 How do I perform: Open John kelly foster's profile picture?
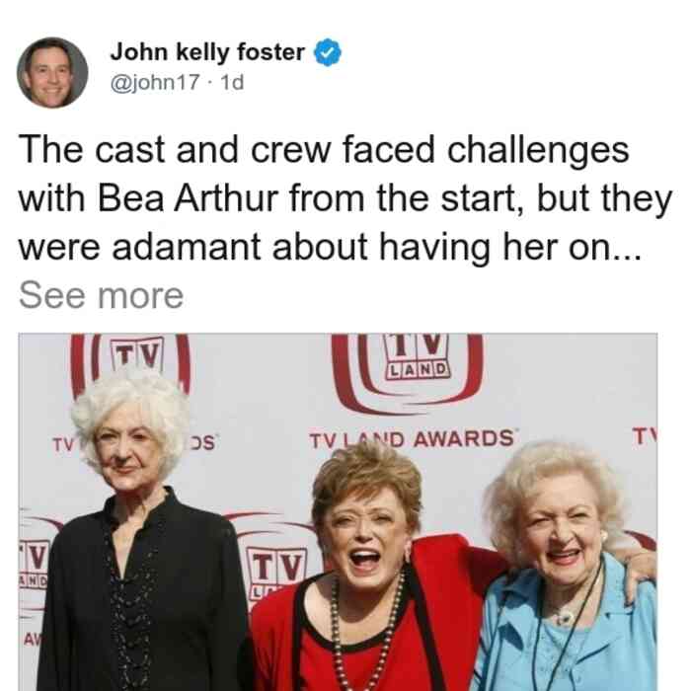52,72
